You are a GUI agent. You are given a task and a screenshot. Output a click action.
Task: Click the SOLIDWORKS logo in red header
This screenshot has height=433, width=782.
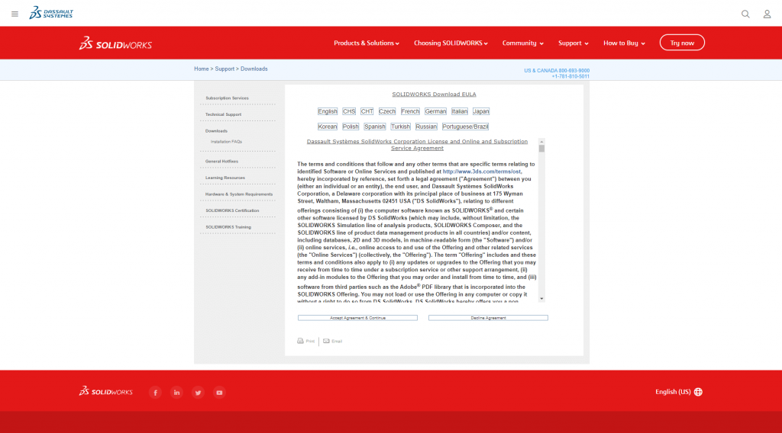116,43
